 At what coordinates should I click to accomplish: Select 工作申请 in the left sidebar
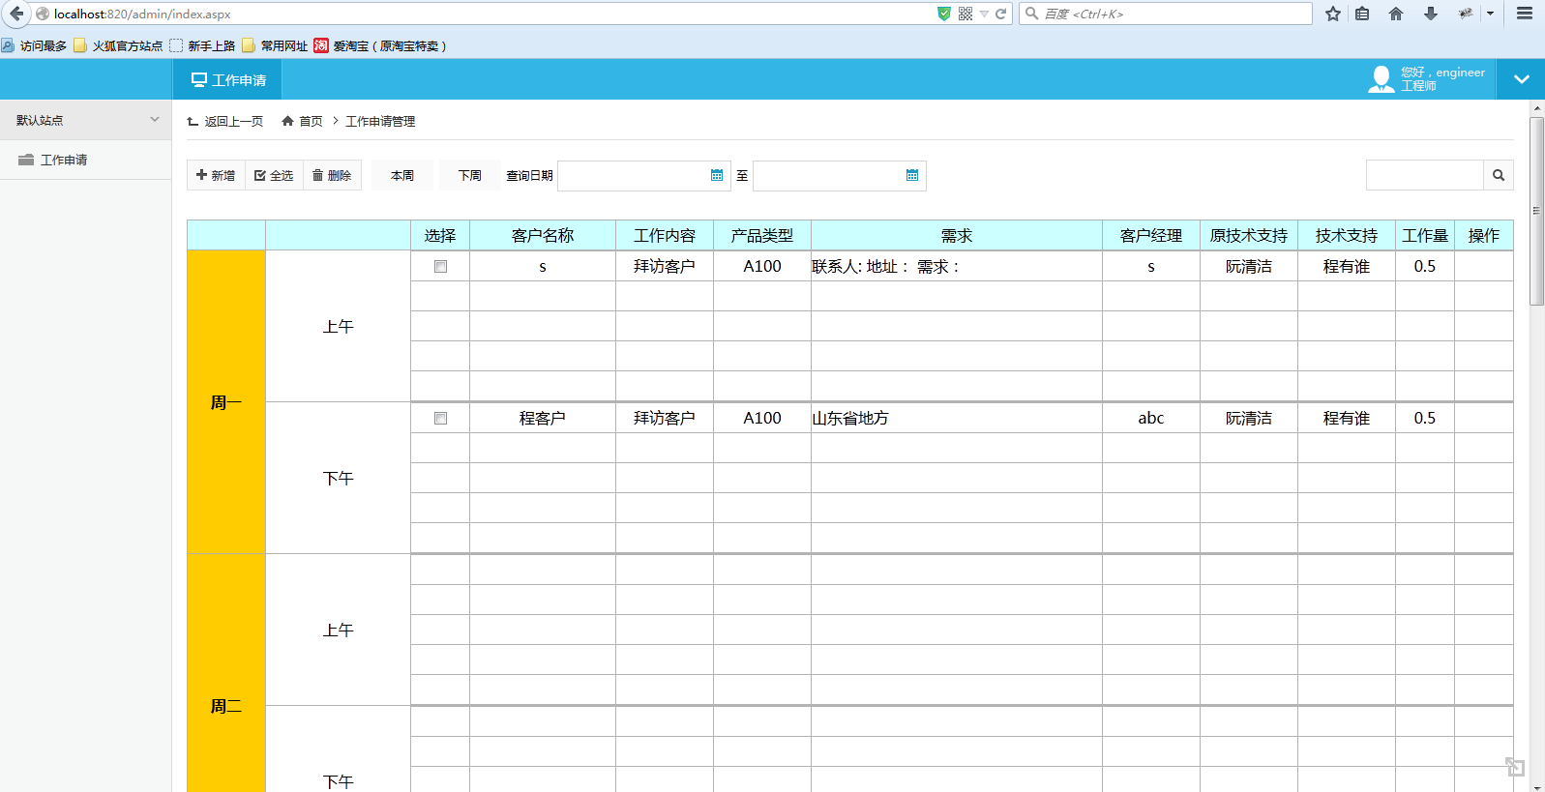point(63,160)
